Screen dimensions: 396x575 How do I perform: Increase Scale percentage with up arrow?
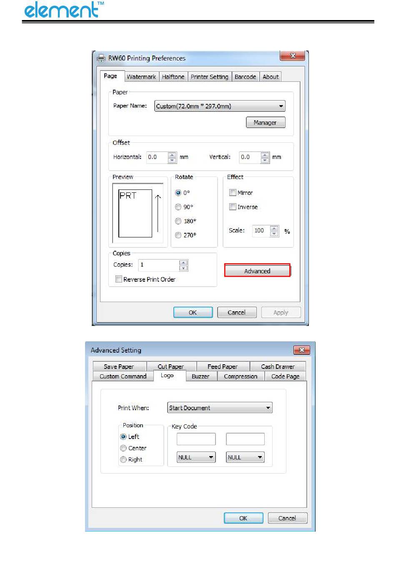click(x=274, y=228)
